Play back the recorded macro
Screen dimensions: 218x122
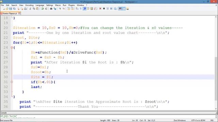[108, 9]
